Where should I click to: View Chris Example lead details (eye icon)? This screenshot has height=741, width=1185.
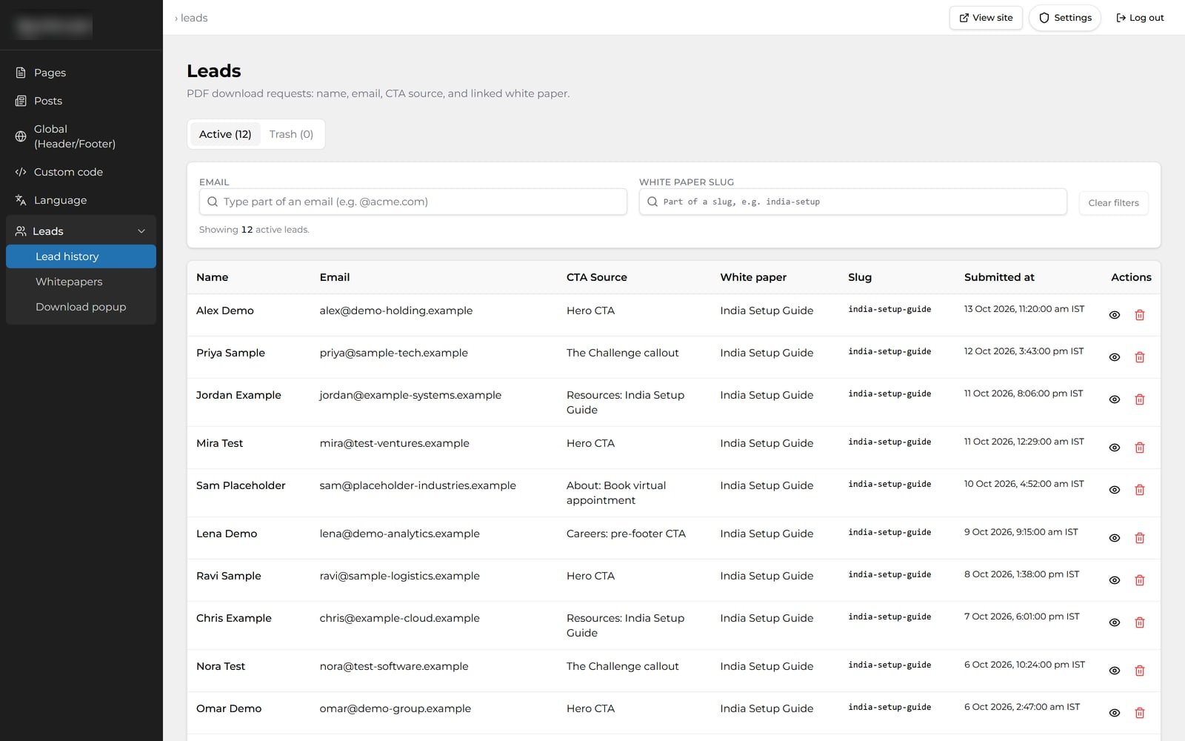[1114, 622]
